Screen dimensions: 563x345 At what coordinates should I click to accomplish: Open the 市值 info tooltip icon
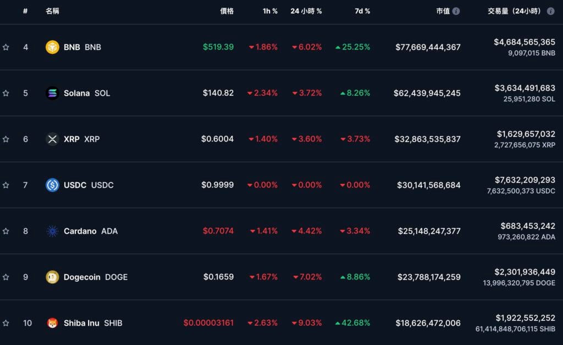(x=456, y=11)
